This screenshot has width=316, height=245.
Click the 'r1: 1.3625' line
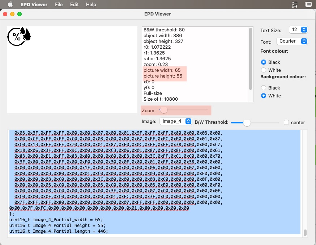(154, 53)
